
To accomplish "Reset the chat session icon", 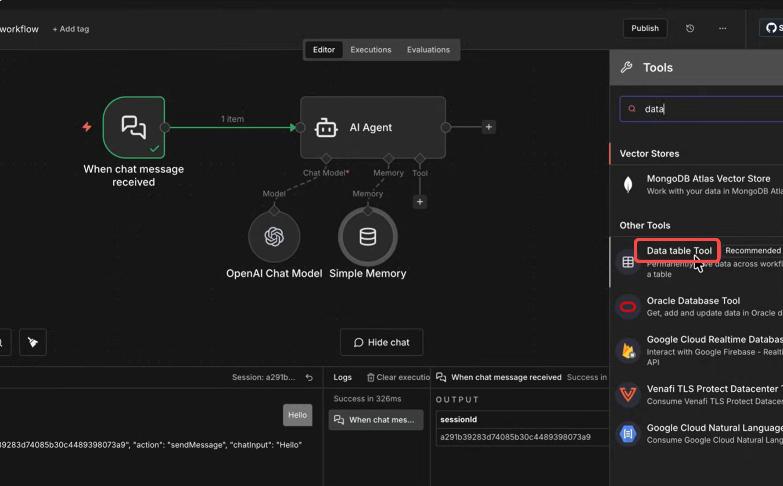I will point(309,377).
